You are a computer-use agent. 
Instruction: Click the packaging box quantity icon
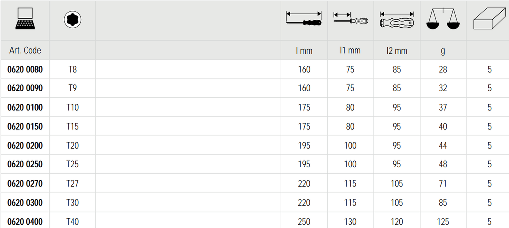point(489,20)
